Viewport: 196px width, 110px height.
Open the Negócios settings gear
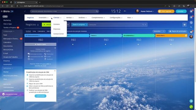click(184, 25)
